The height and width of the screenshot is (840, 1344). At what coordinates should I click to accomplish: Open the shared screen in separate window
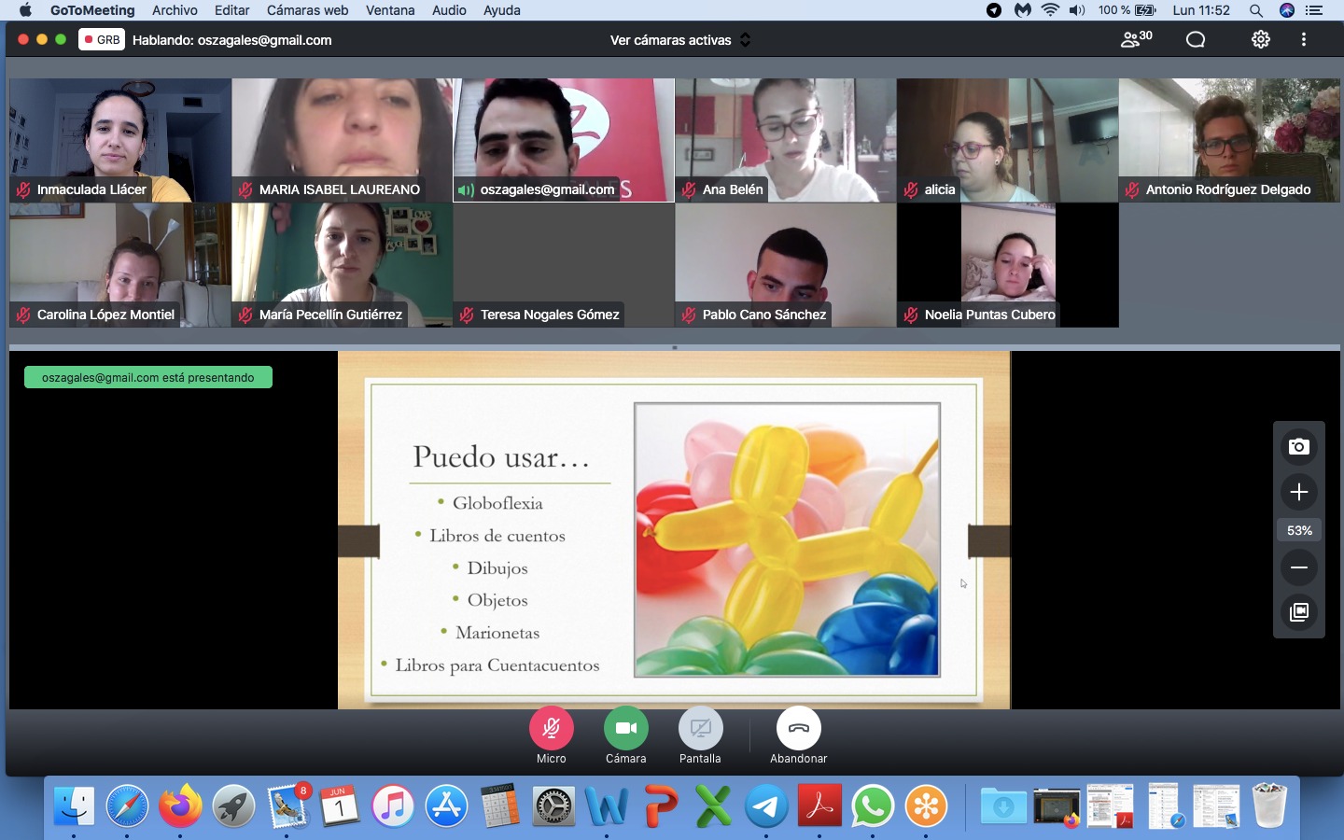[x=1298, y=612]
